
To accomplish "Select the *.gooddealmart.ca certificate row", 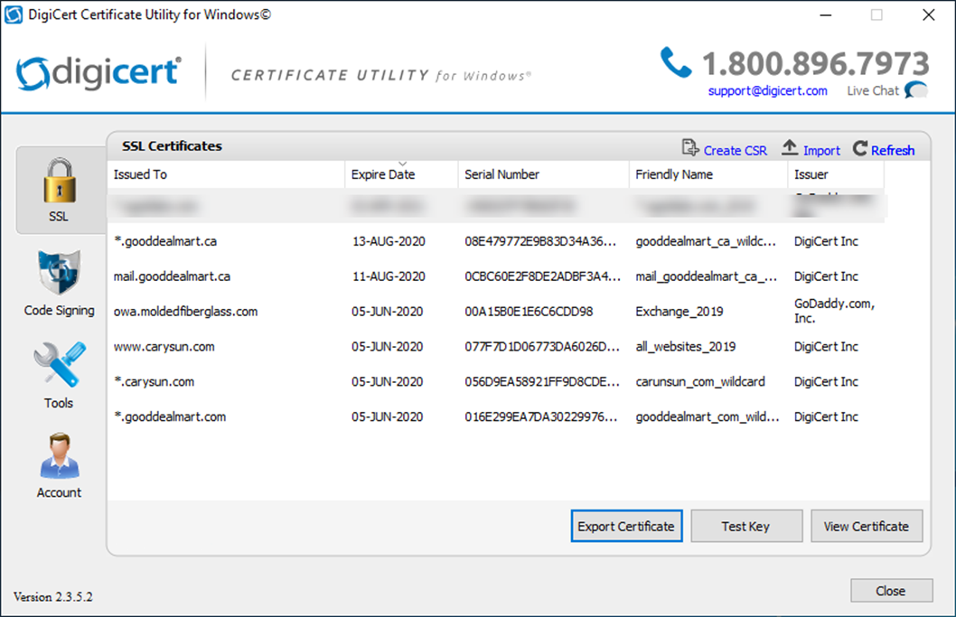I will (x=496, y=241).
